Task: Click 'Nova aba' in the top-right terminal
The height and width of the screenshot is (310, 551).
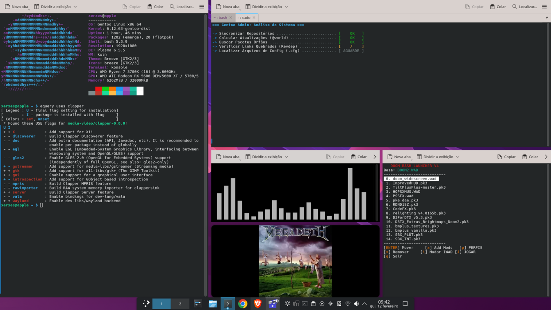Action: point(228,7)
